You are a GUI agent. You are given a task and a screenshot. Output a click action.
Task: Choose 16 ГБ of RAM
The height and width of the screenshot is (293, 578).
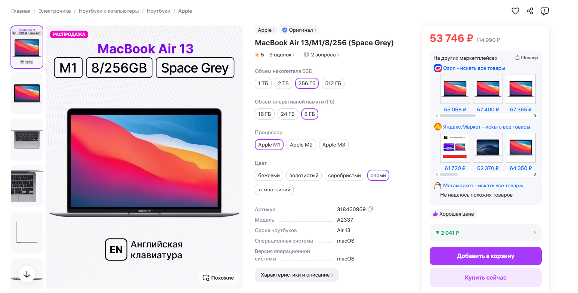pos(265,114)
